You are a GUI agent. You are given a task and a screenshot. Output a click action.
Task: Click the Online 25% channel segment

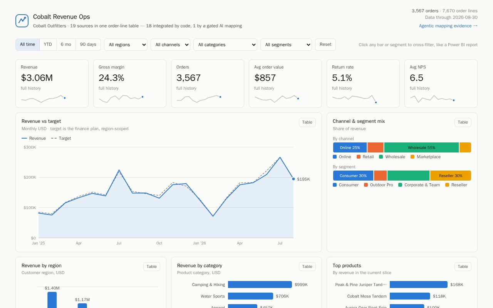(x=350, y=147)
